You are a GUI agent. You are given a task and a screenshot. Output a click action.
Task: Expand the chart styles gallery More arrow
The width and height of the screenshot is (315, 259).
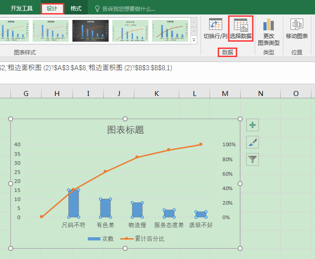tap(194, 40)
